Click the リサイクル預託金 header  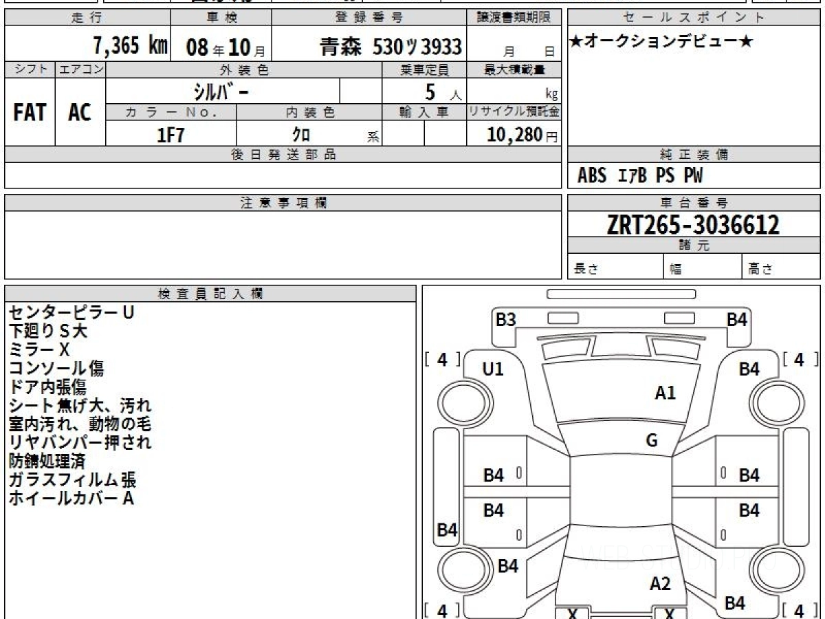[x=514, y=112]
